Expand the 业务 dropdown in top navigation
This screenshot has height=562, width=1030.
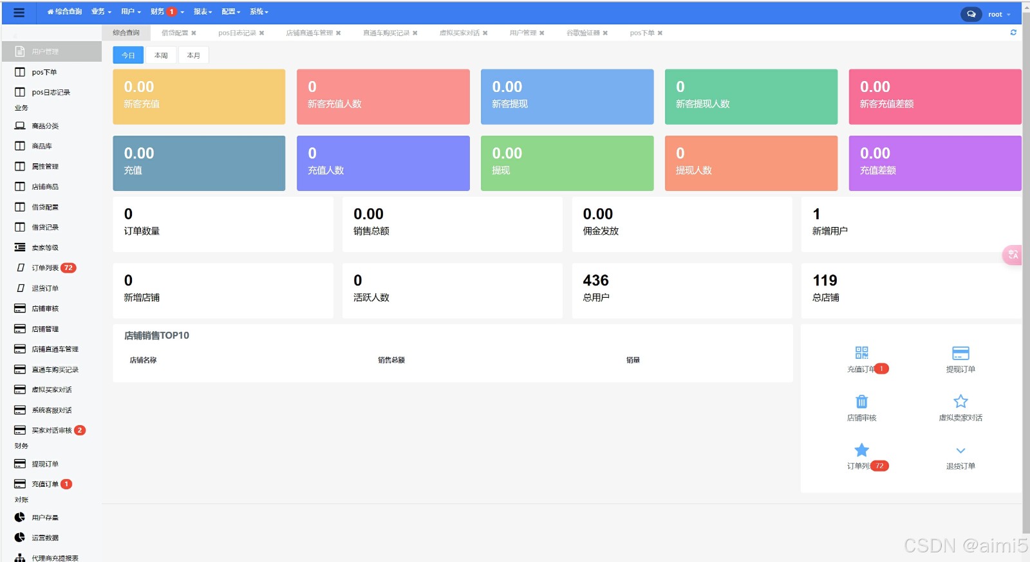(101, 12)
